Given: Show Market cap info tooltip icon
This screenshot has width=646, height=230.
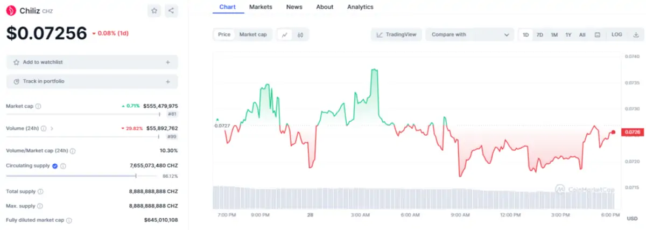Looking at the screenshot, I should [x=38, y=106].
